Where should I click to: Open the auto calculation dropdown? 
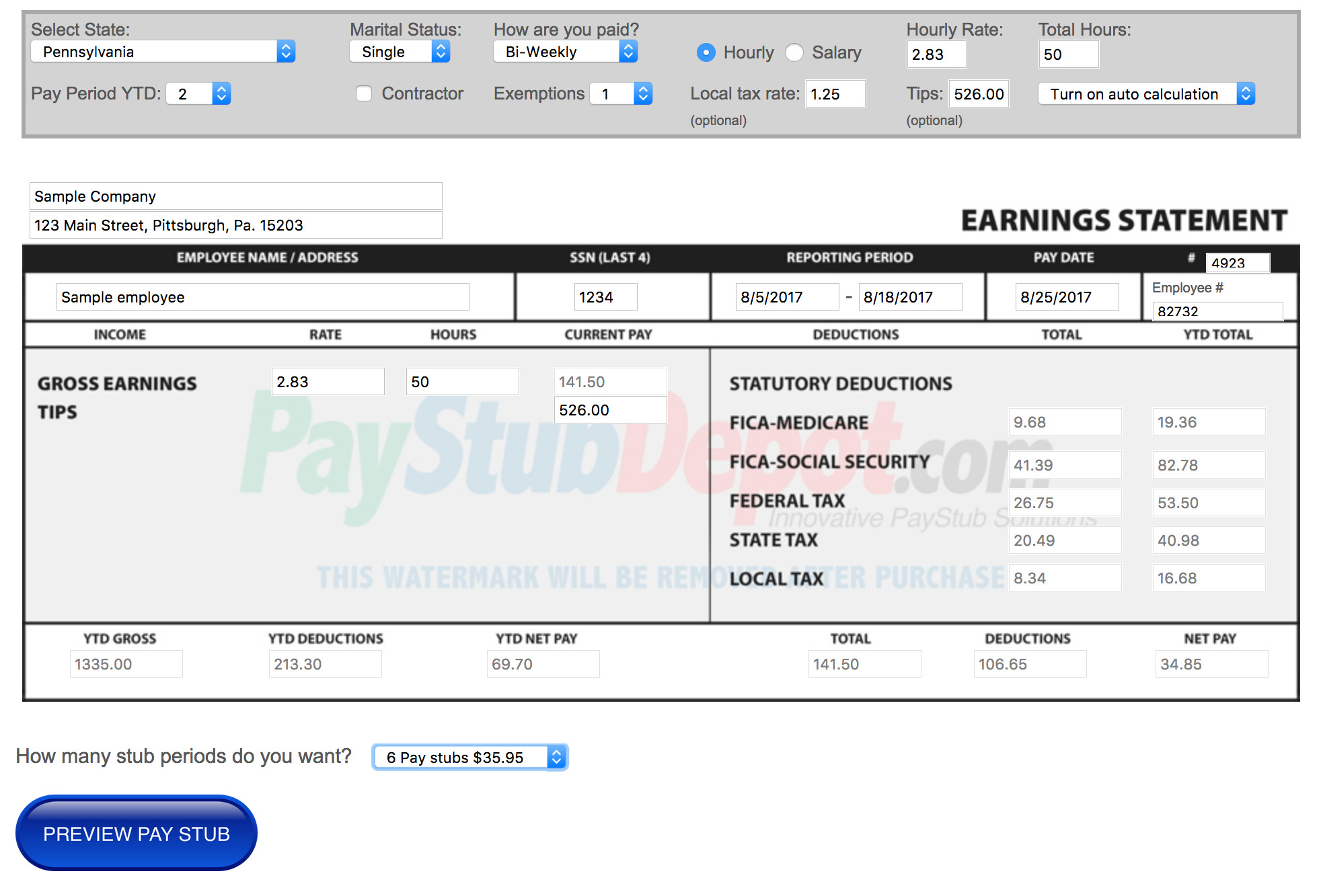[x=1146, y=93]
